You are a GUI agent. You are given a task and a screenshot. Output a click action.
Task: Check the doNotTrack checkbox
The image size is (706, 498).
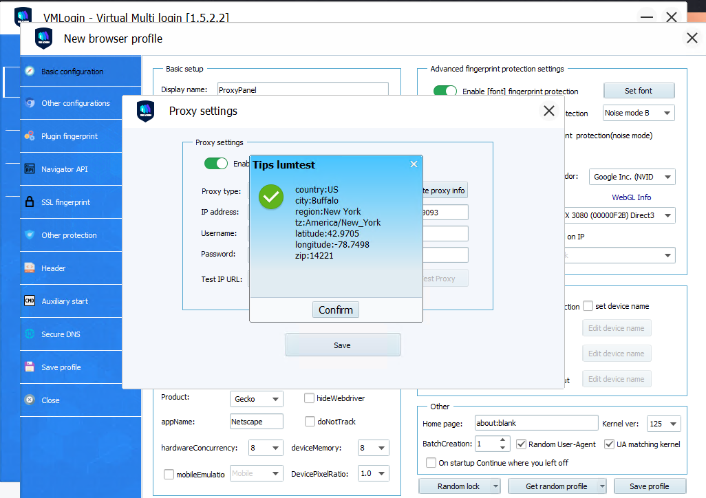(310, 422)
